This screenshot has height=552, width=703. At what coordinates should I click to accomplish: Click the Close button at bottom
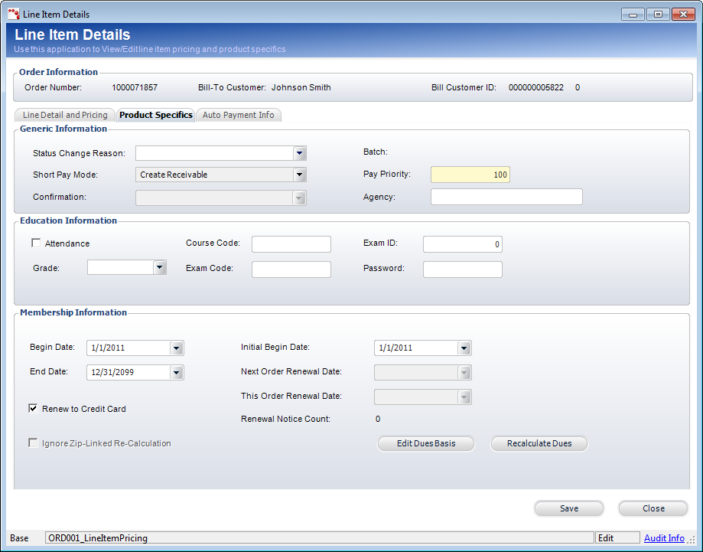pos(653,508)
